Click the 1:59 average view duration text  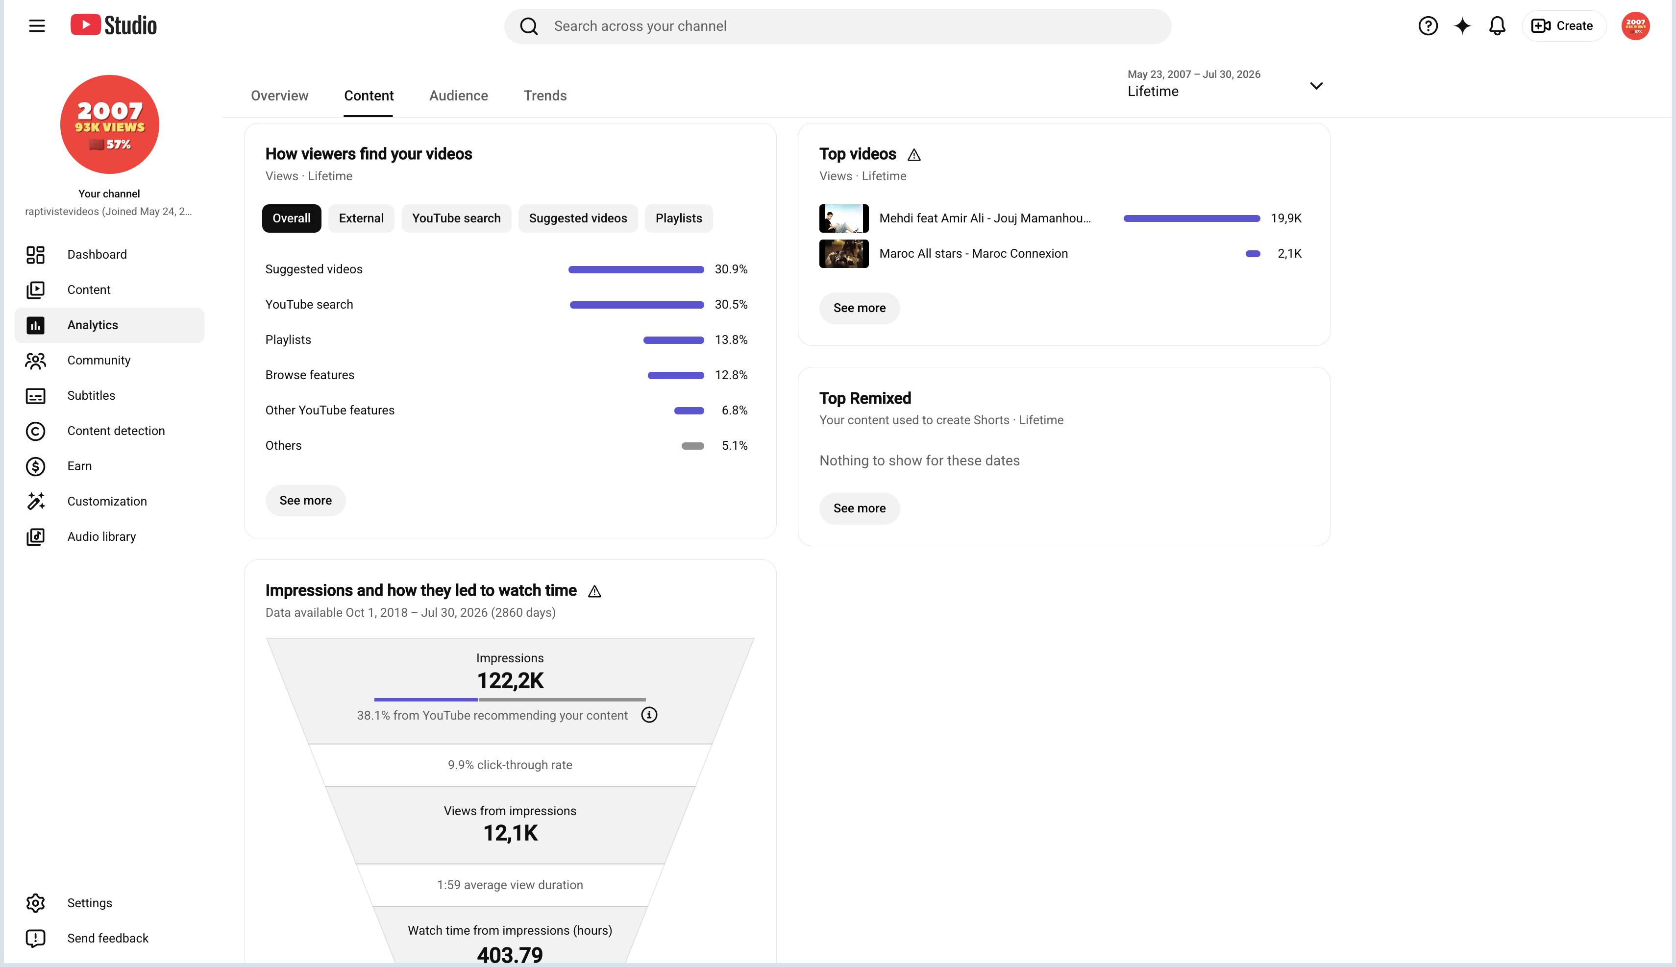[510, 885]
